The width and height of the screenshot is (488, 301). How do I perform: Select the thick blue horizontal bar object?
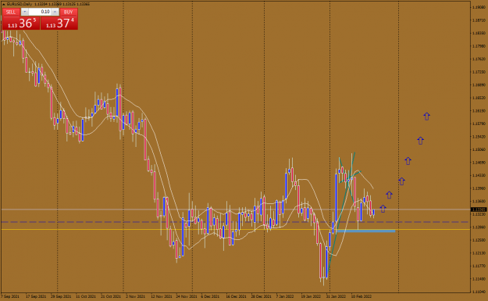[x=365, y=231]
